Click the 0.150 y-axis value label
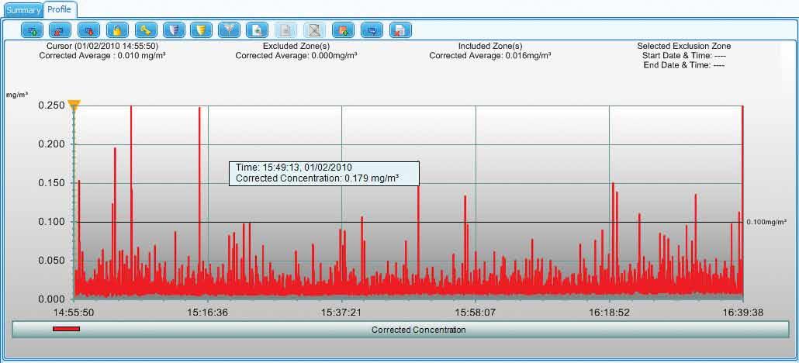Viewport: 799px width, 363px height. (x=51, y=183)
